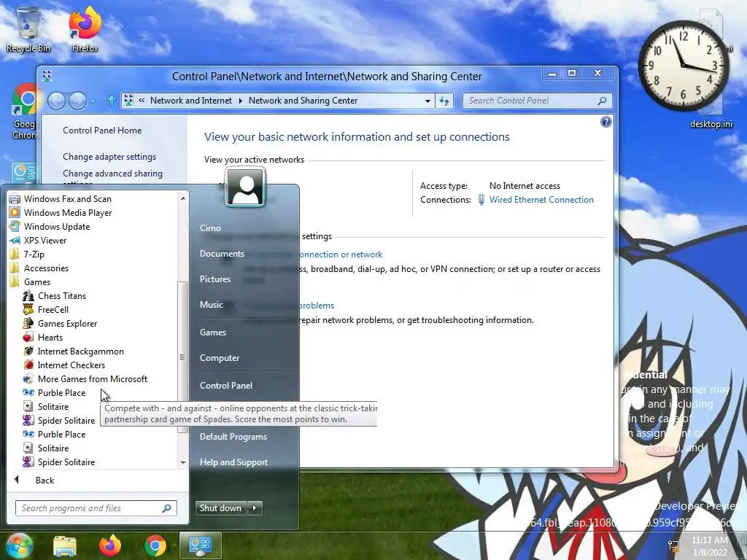747x560 pixels.
Task: Open the Recycle Bin desktop icon
Action: (28, 29)
